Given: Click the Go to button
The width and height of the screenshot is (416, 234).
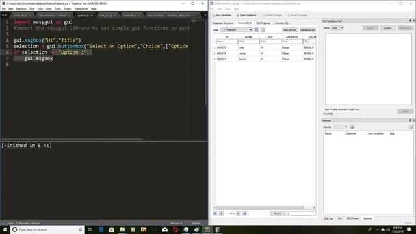Looking at the screenshot, I should (x=278, y=214).
